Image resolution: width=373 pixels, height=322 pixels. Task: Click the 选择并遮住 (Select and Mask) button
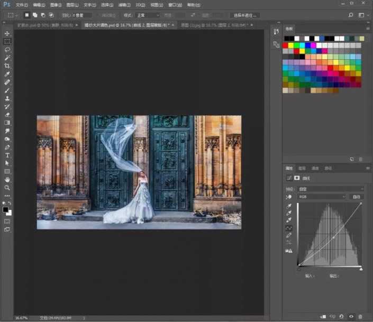[x=245, y=15]
